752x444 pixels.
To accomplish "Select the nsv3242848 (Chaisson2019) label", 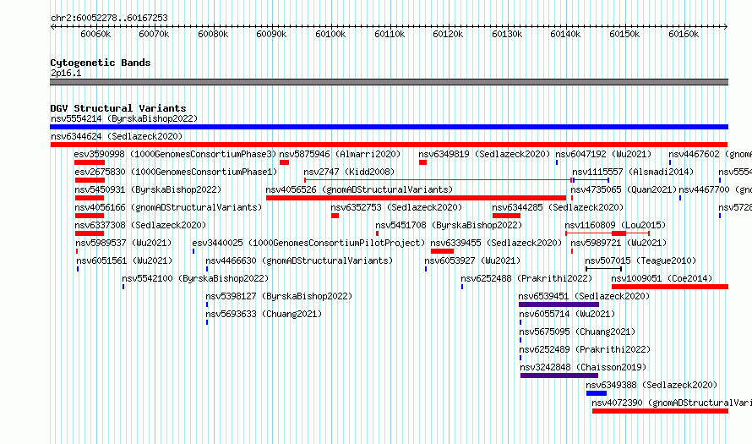I will click(x=583, y=367).
